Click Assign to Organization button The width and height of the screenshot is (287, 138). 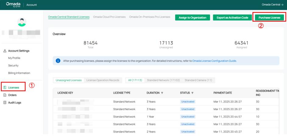click(x=192, y=18)
